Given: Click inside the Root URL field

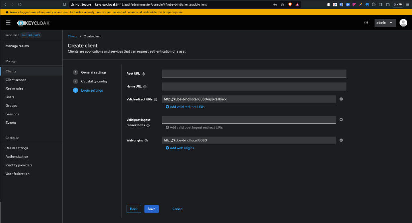Looking at the screenshot, I should click(x=254, y=74).
